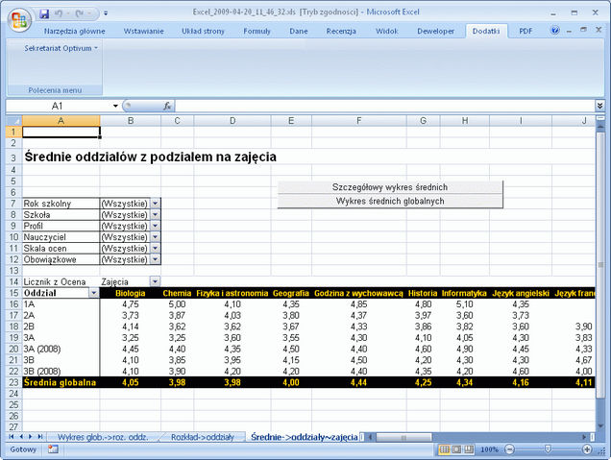
Task: Open the Szkoła filter dropdown
Action: tap(155, 214)
